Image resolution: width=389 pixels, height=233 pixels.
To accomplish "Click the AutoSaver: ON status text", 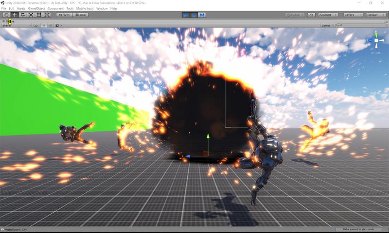I will [x=16, y=230].
